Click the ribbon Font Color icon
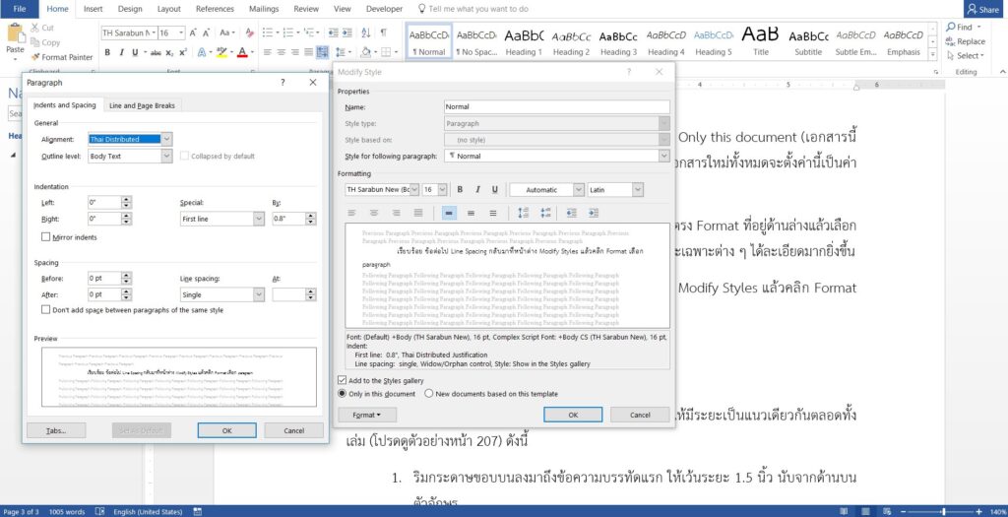 [241, 52]
